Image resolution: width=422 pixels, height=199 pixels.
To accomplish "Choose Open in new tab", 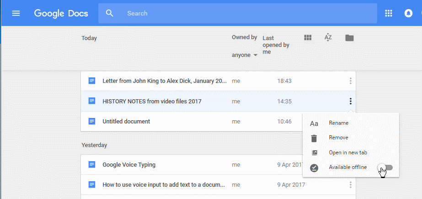I will click(x=348, y=153).
